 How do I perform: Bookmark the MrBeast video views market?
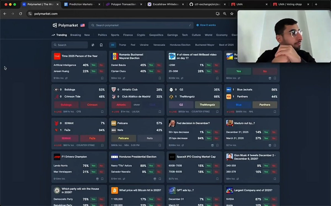217,78
